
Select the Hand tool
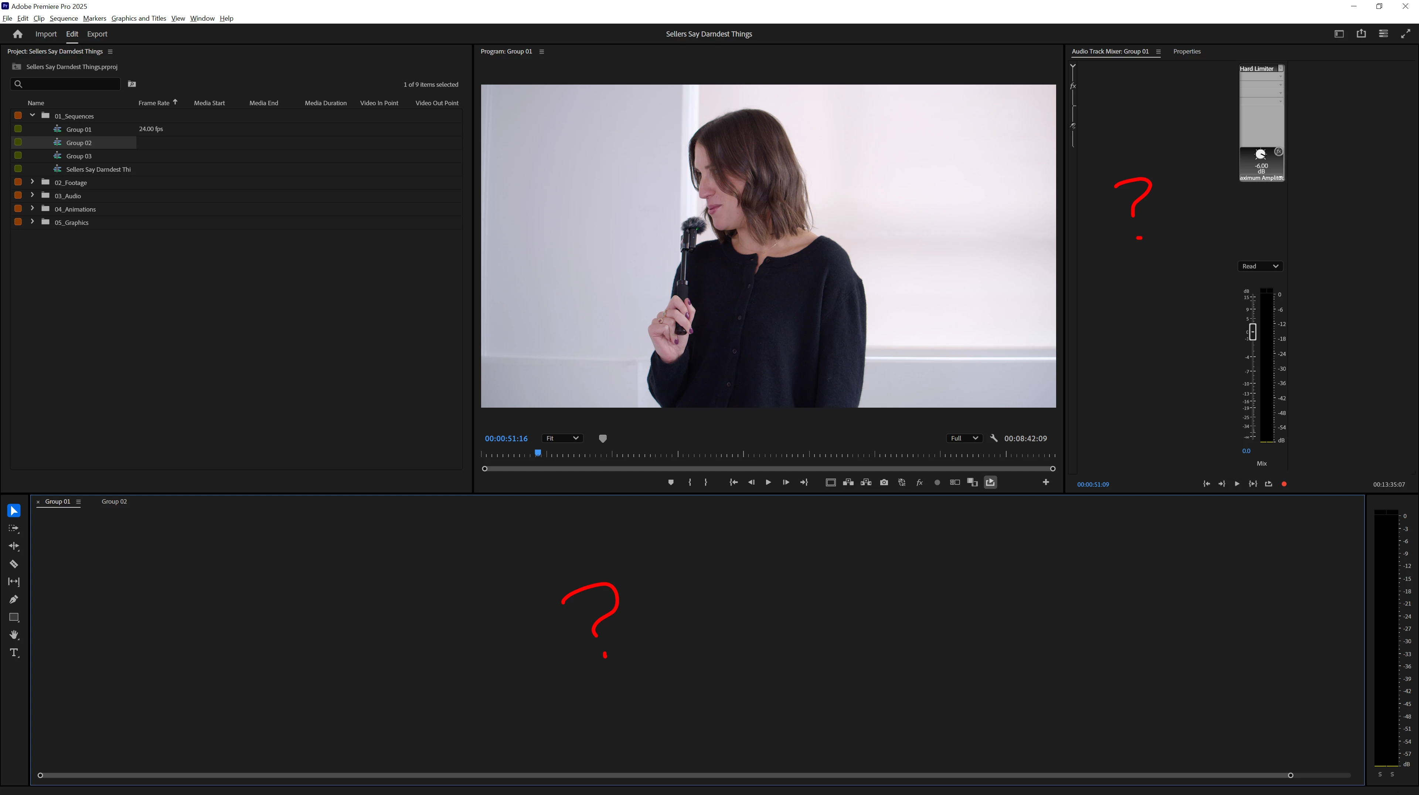tap(14, 635)
